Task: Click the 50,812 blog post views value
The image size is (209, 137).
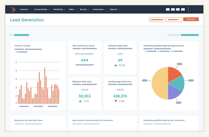Action: click(84, 96)
